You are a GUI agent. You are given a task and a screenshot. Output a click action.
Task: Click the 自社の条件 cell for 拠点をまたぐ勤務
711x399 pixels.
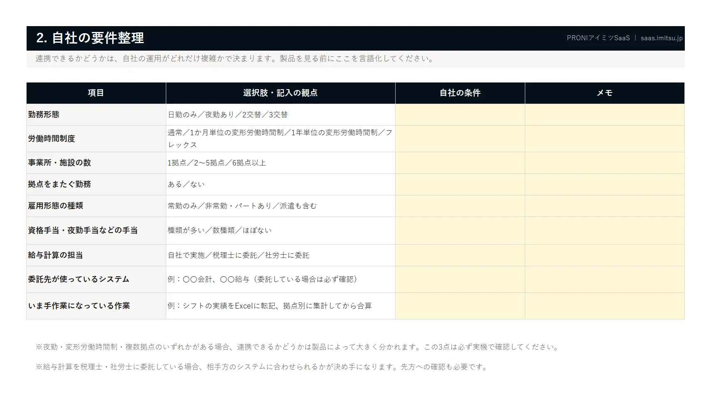pos(460,184)
